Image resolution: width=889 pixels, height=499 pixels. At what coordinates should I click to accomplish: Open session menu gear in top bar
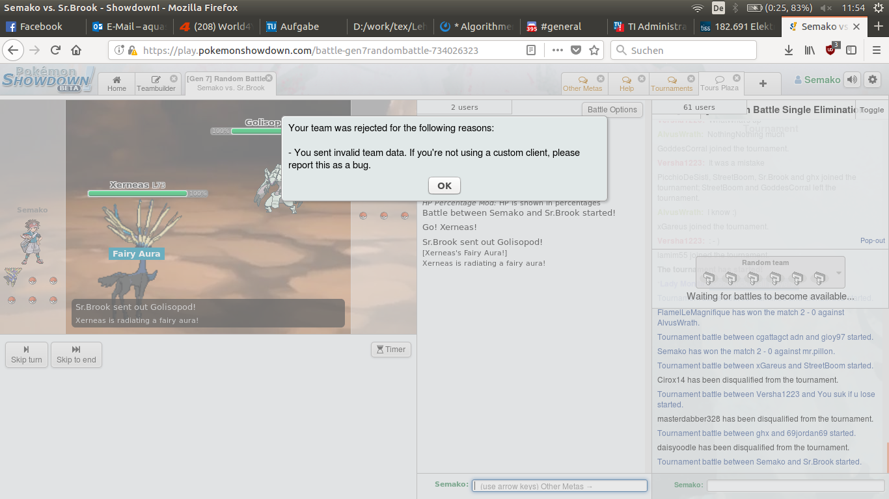[879, 8]
